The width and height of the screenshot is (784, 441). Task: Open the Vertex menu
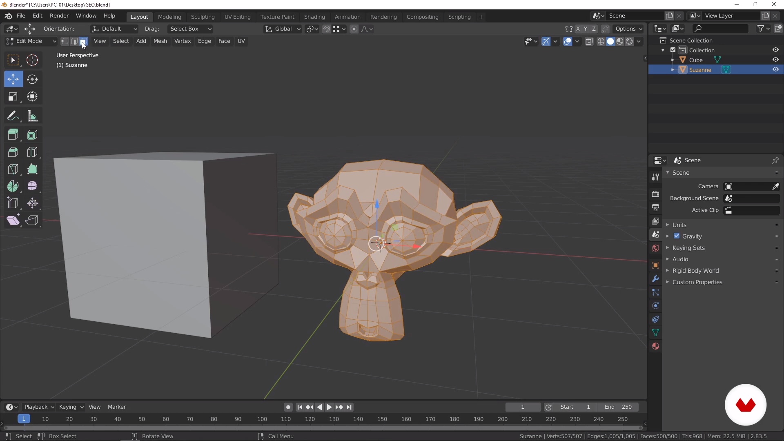183,41
